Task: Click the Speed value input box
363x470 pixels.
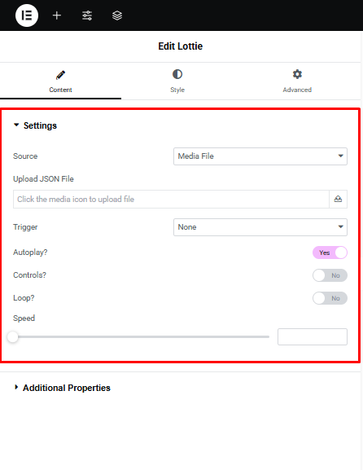Action: [313, 337]
